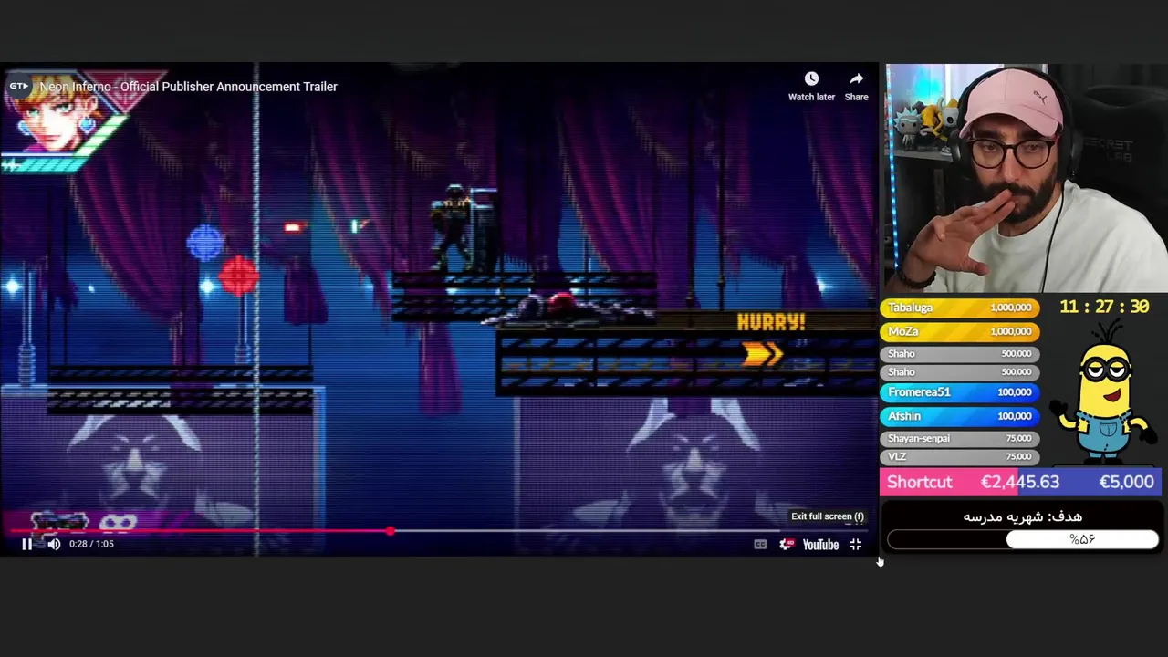Image resolution: width=1168 pixels, height=657 pixels.
Task: Open the GT channel avatar icon
Action: (x=18, y=87)
